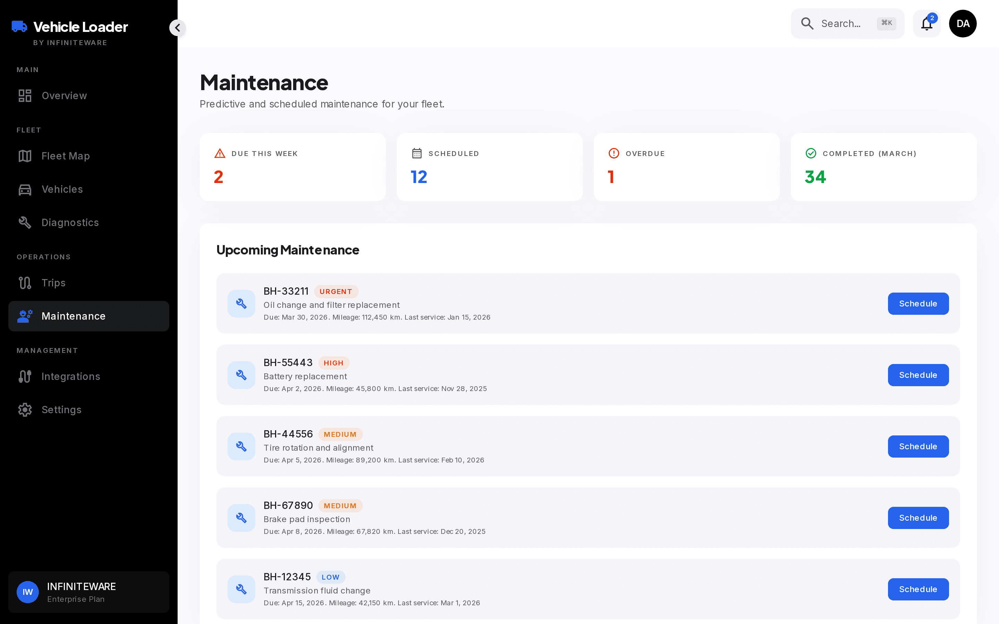Click the IW organization avatar
Image resolution: width=999 pixels, height=624 pixels.
[x=28, y=592]
